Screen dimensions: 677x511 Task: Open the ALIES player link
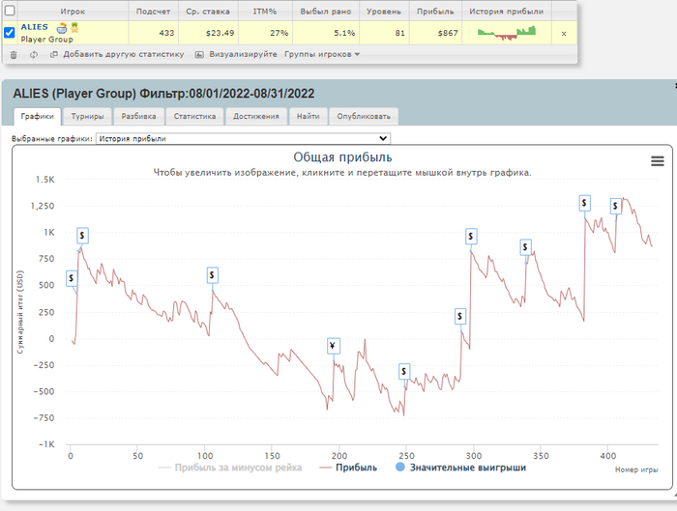(x=35, y=27)
